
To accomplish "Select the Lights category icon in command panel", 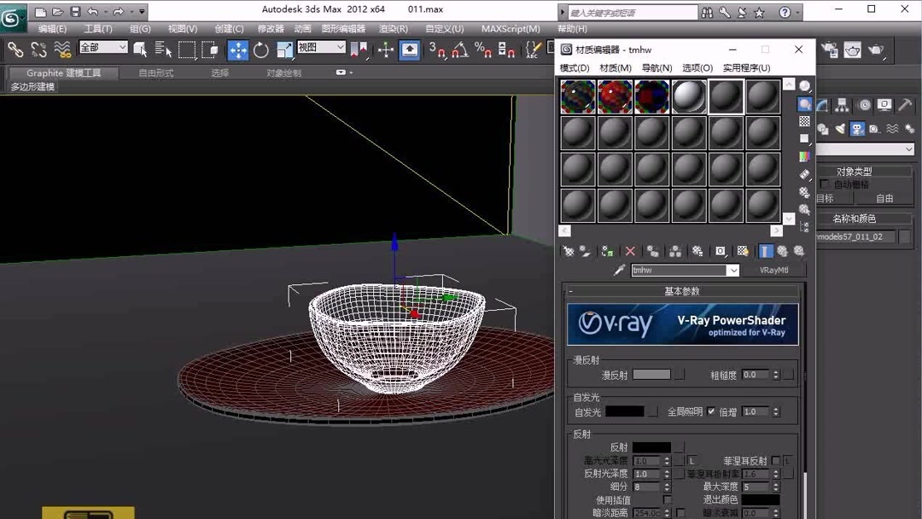I will 839,127.
